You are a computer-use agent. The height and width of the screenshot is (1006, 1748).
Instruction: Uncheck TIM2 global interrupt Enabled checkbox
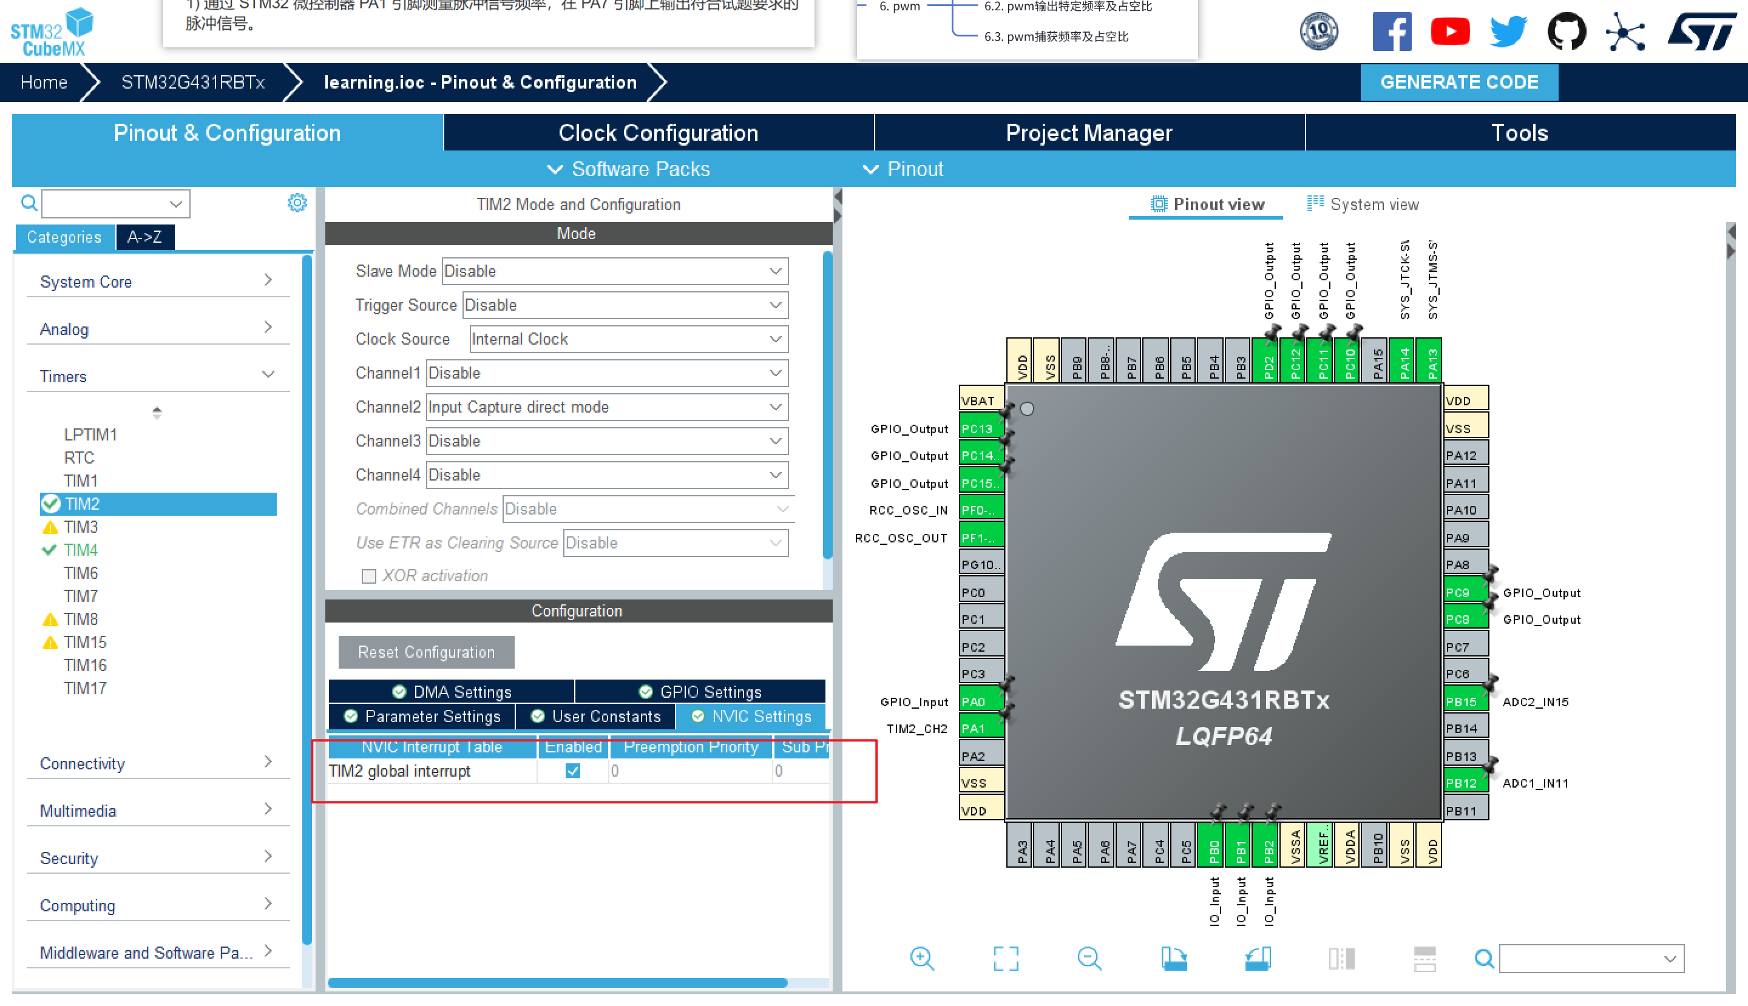[572, 771]
